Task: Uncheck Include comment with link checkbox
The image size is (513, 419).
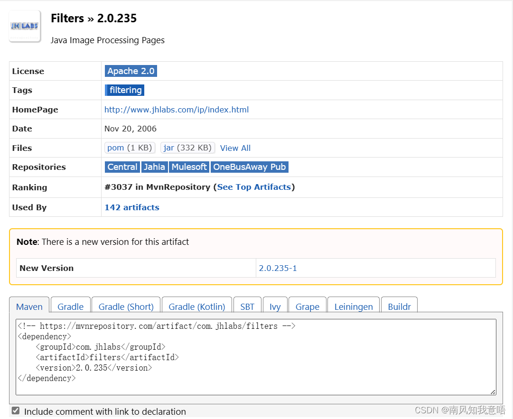Action: point(15,410)
